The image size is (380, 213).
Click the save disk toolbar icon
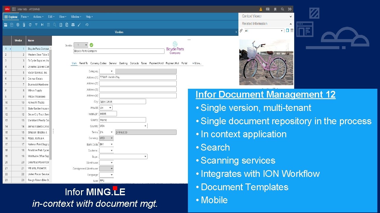pyautogui.click(x=12, y=25)
